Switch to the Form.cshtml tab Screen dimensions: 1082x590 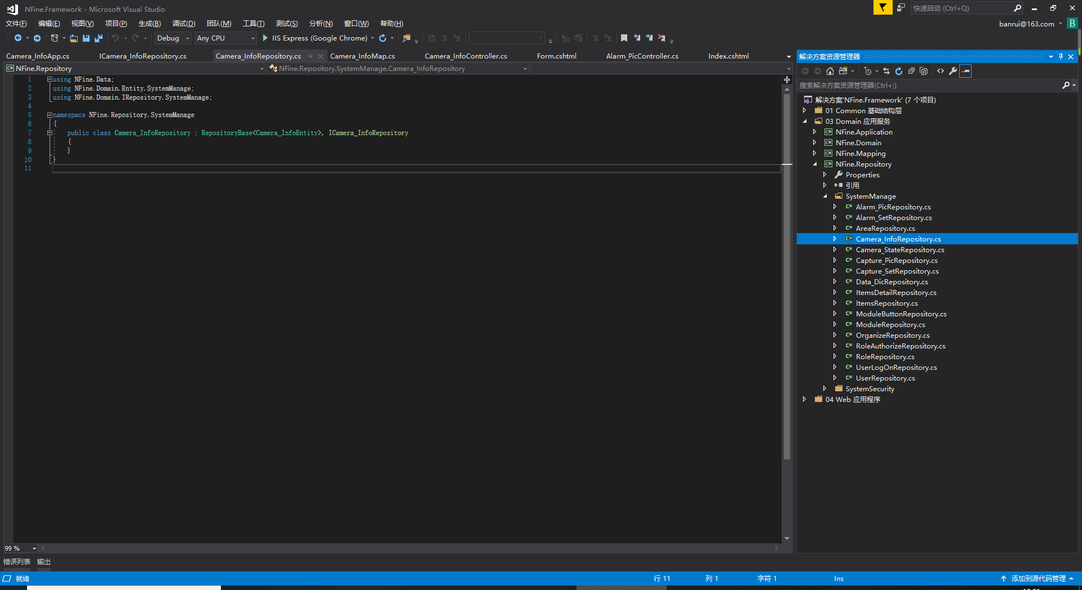tap(557, 56)
